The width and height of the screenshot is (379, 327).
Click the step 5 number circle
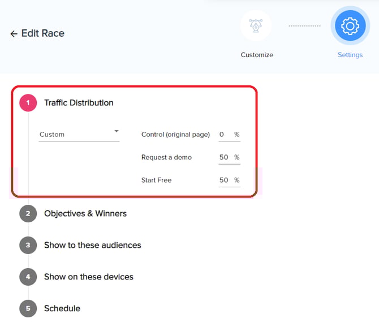pos(28,309)
